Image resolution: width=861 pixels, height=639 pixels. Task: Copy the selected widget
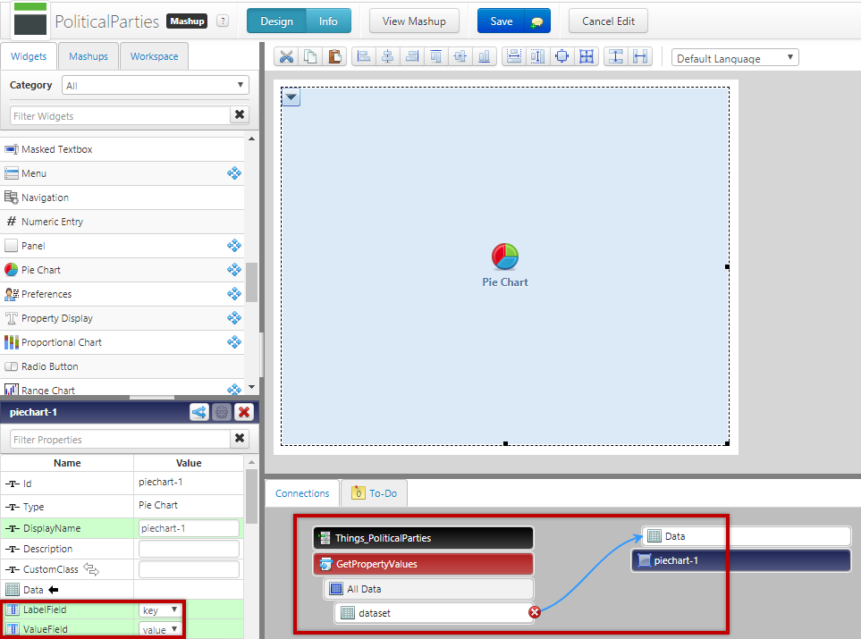click(x=310, y=56)
